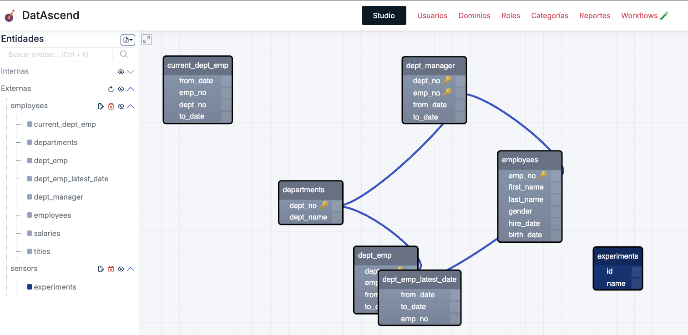Viewport: 688px width, 335px height.
Task: Toggle visibility of the sensors source
Action: [x=121, y=269]
